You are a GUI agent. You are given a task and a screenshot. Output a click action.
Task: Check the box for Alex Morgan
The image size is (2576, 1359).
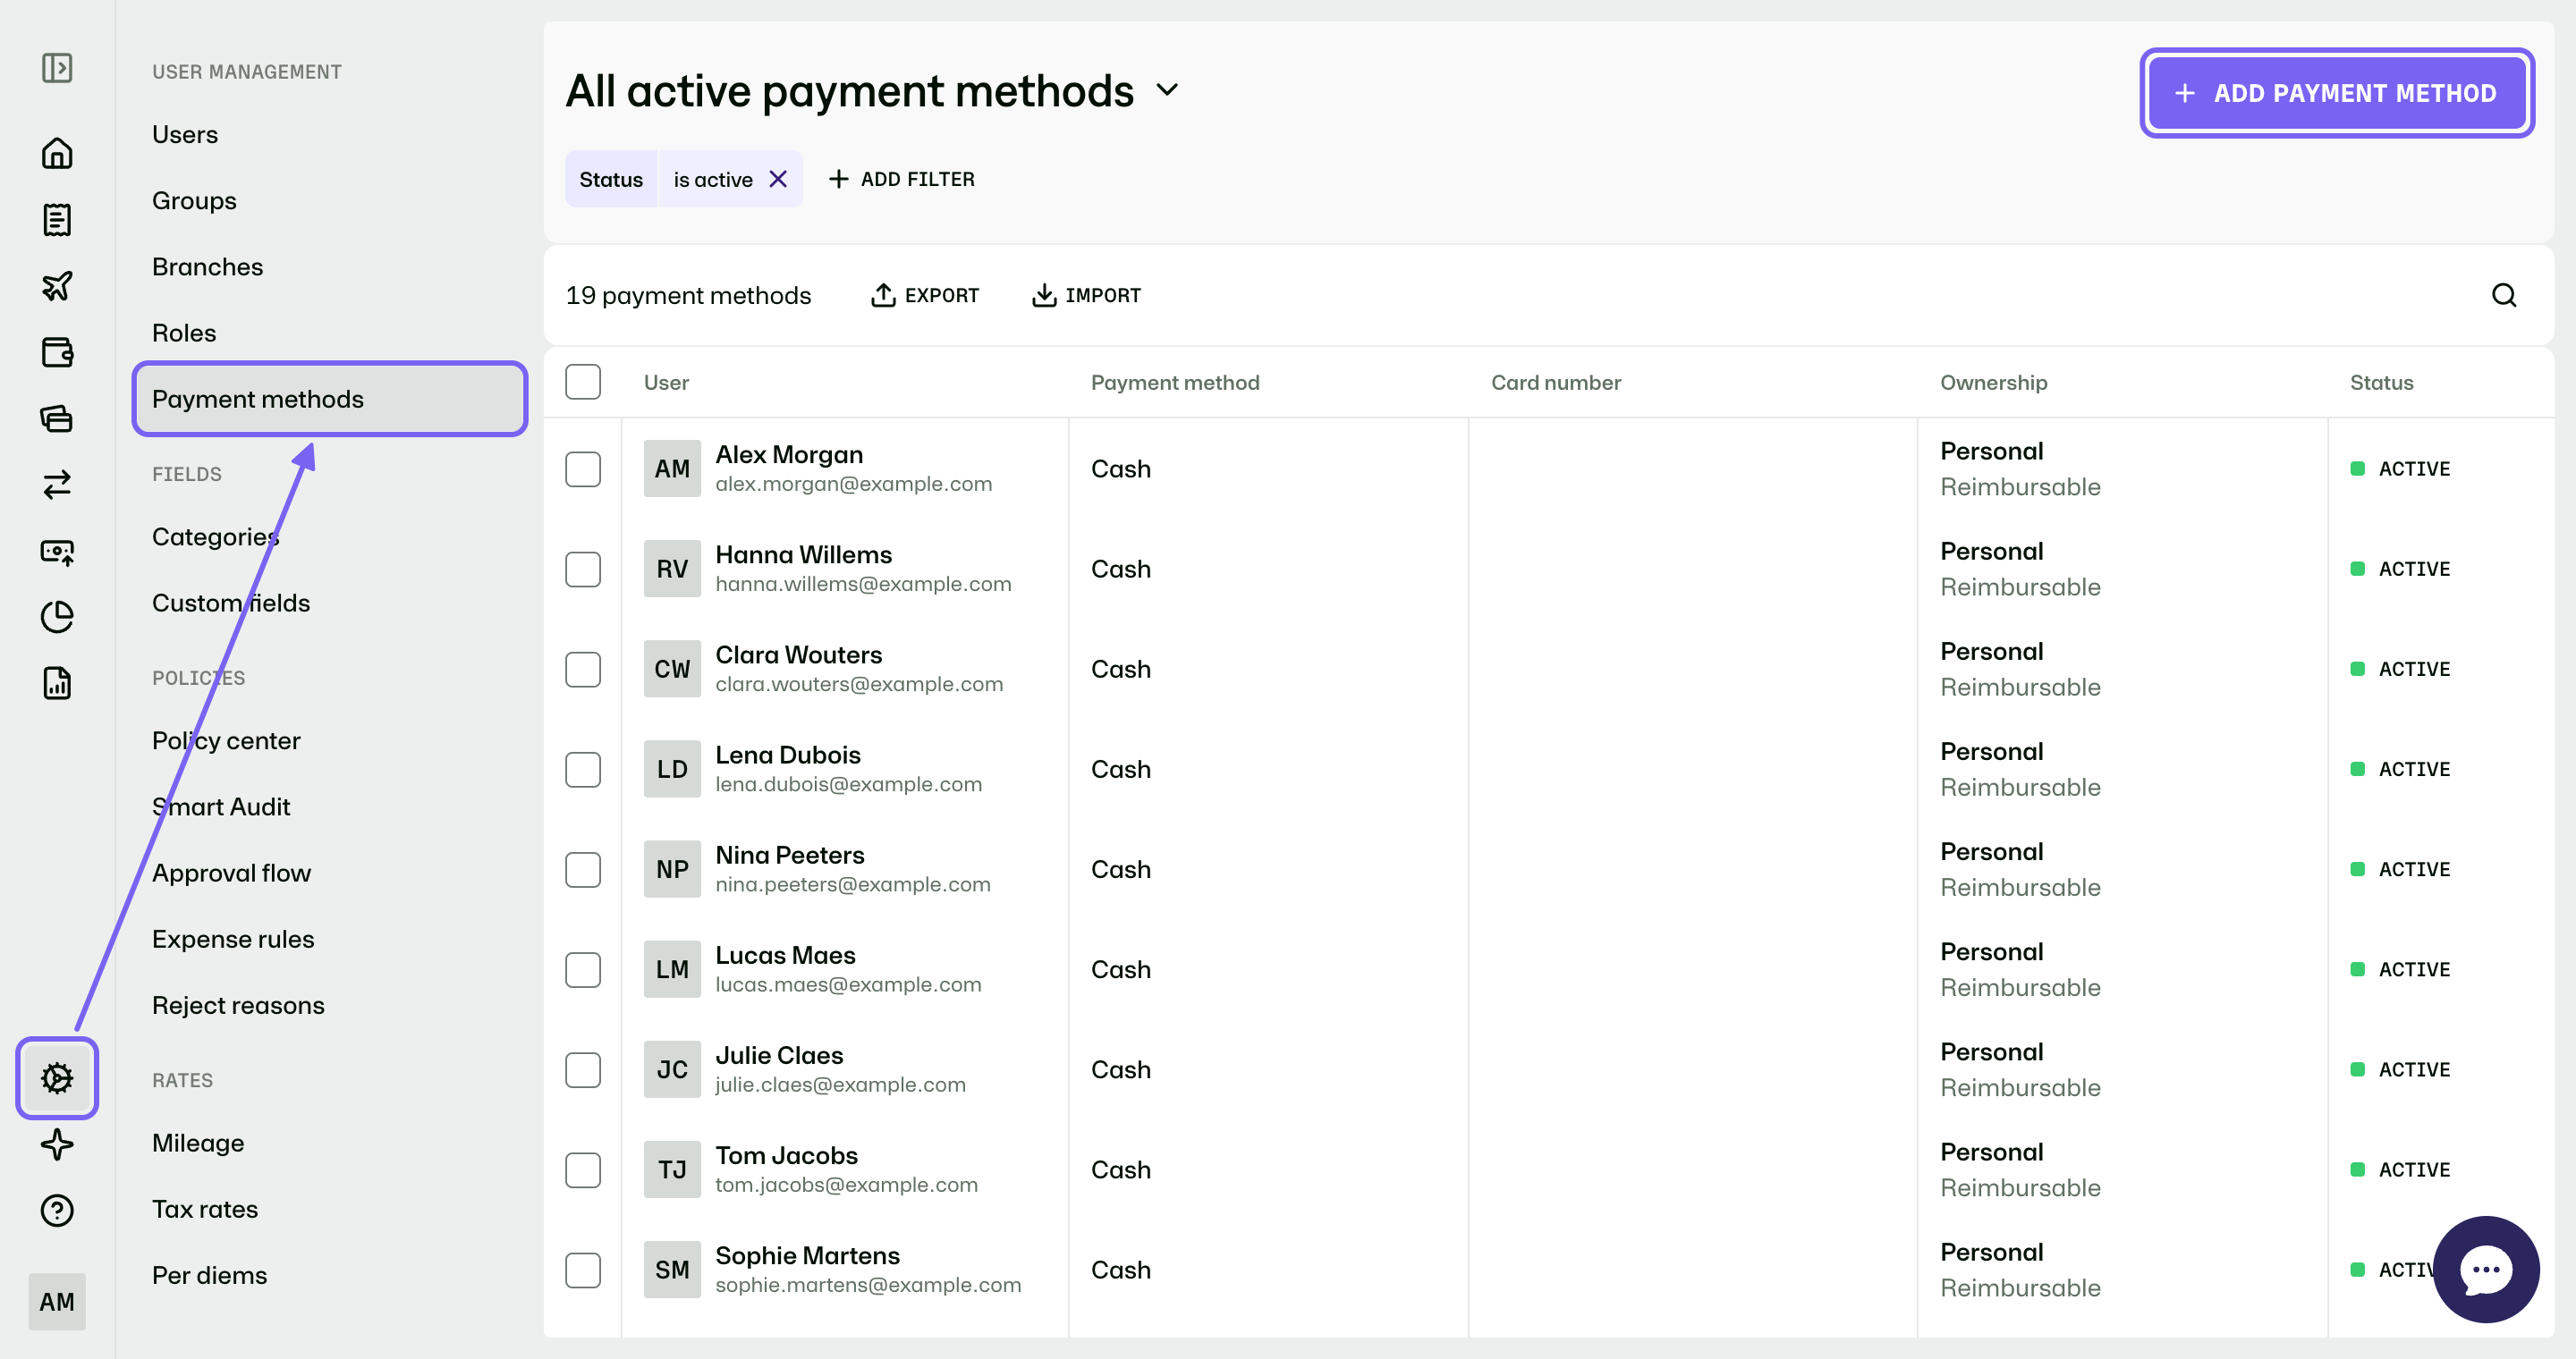point(583,468)
